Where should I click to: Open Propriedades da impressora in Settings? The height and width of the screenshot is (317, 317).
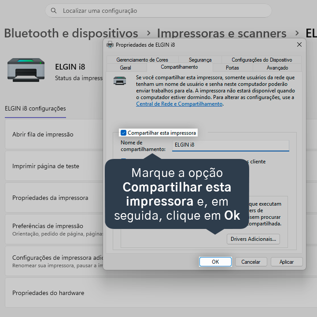(x=54, y=198)
